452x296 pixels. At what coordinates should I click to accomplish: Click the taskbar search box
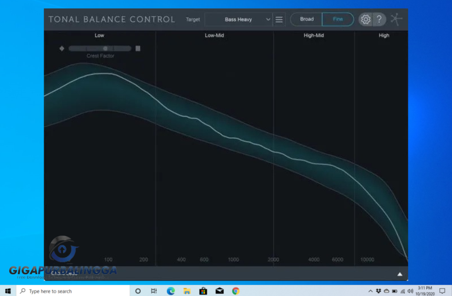click(x=73, y=291)
